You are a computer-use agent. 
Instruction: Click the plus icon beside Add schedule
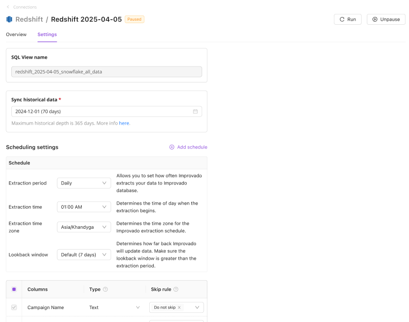pos(172,147)
